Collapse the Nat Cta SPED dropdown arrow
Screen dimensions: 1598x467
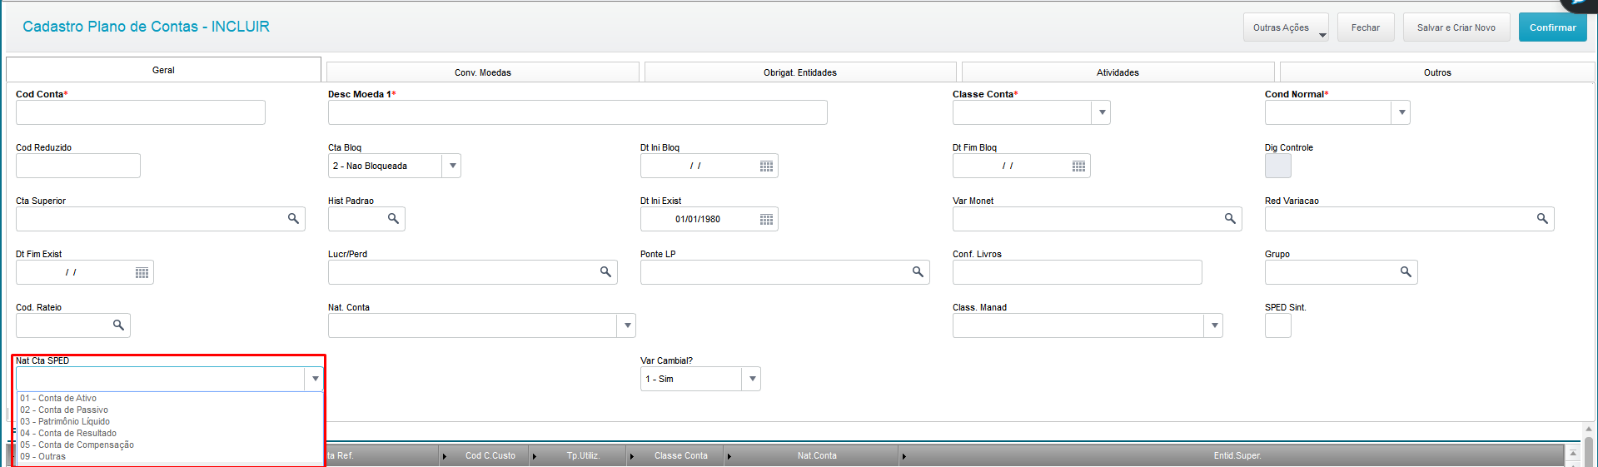(315, 379)
